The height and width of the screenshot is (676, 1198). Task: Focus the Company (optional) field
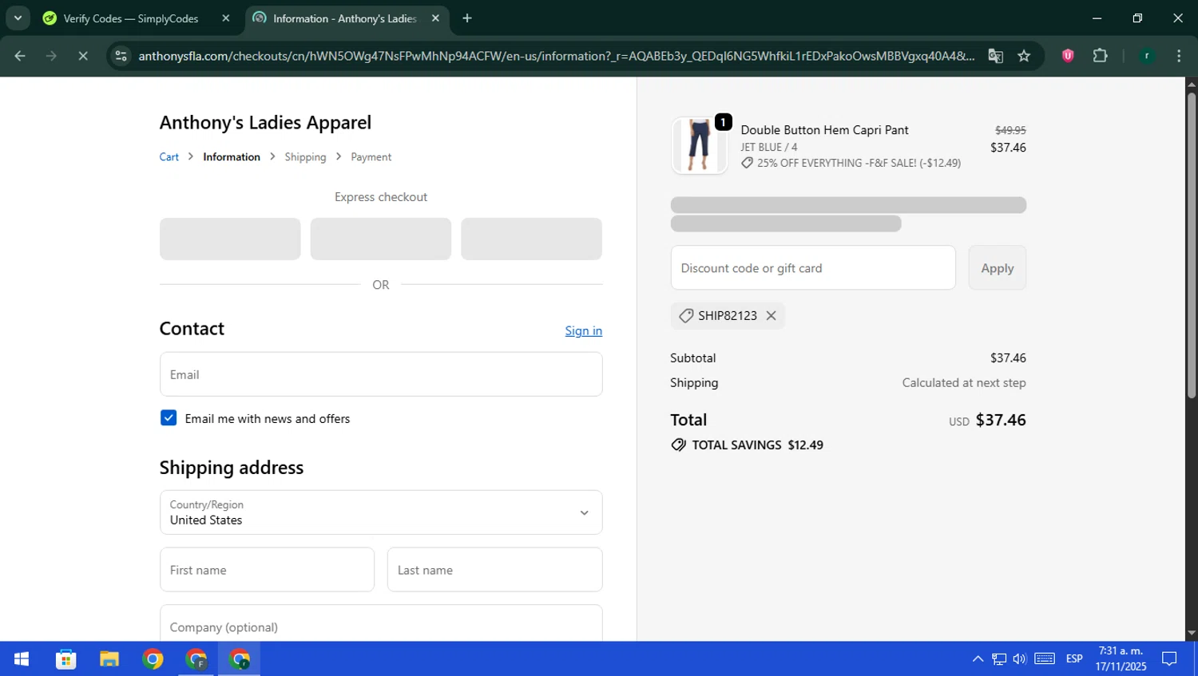coord(381,623)
